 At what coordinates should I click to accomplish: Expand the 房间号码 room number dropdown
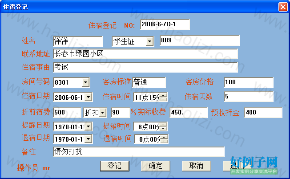coord(85,82)
